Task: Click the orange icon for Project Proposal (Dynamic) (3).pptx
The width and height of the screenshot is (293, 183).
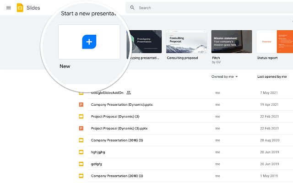Action: click(x=81, y=128)
